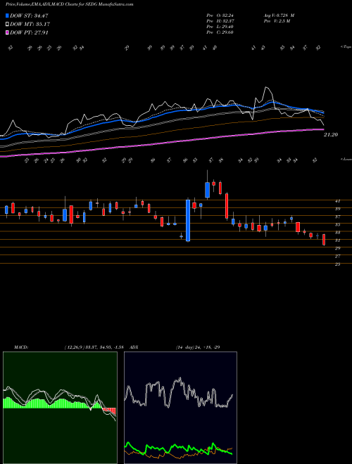
Task: Click the 31 price axis label
Action: click(x=337, y=240)
